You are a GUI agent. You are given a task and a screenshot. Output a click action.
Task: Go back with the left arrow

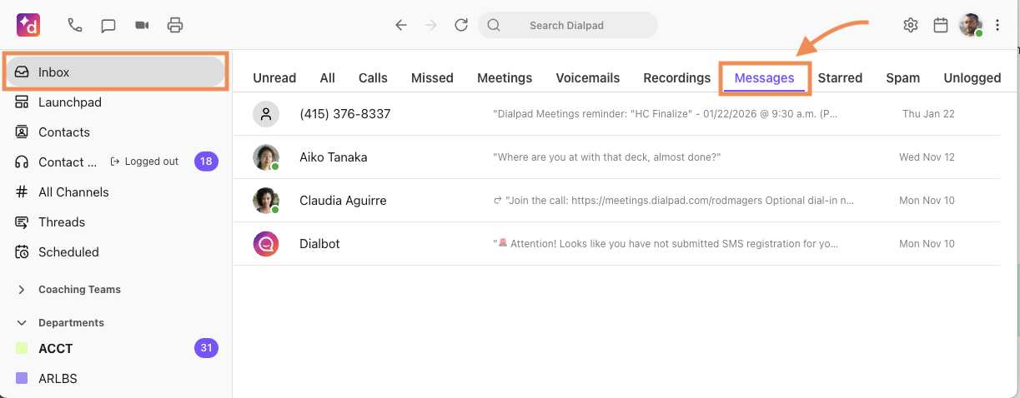[x=401, y=25]
